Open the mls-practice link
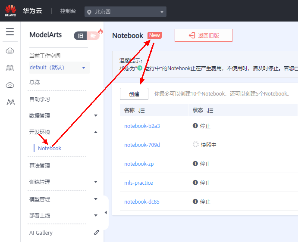The height and width of the screenshot is (242, 298). point(138,183)
